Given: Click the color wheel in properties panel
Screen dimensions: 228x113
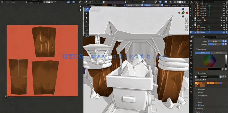Looking at the screenshot, I should click(209, 61).
